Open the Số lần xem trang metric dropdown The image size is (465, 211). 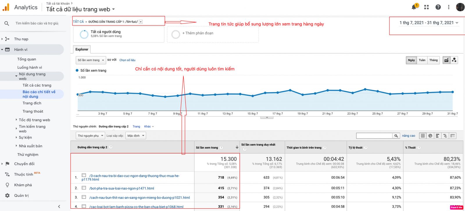(x=91, y=60)
